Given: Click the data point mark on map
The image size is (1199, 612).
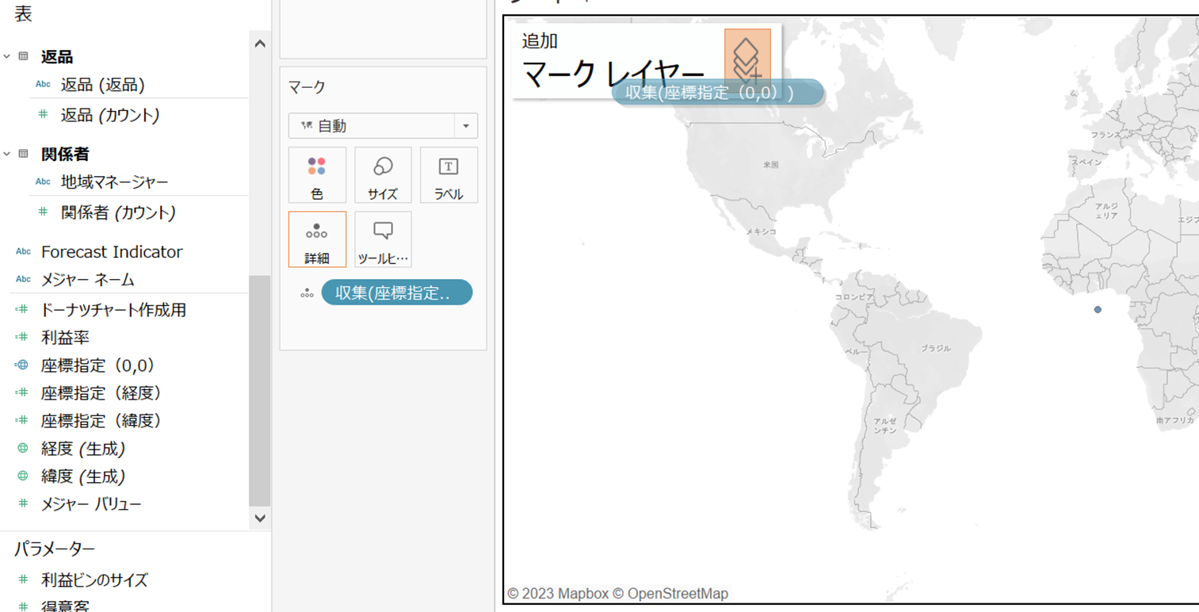Looking at the screenshot, I should point(1098,309).
